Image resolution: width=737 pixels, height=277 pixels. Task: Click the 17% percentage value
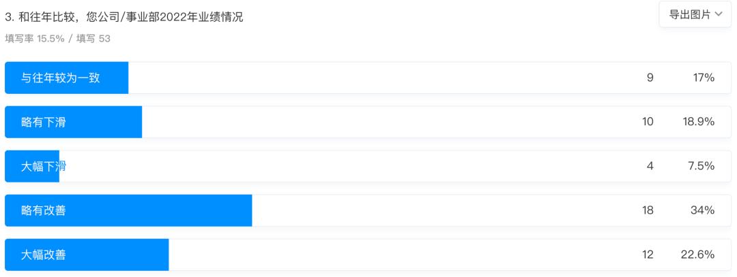pyautogui.click(x=704, y=78)
